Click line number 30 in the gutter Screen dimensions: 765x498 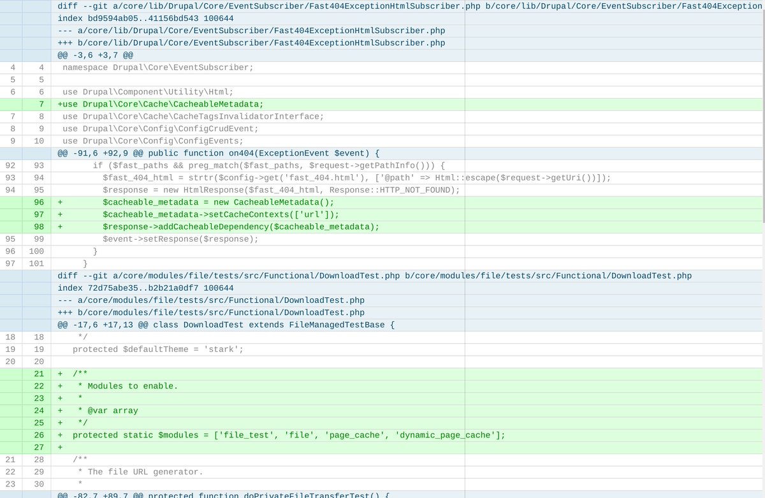(39, 484)
